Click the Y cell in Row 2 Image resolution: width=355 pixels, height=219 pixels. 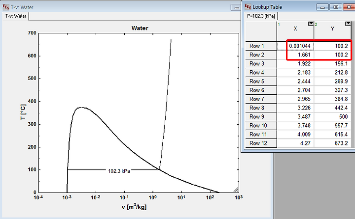point(333,55)
